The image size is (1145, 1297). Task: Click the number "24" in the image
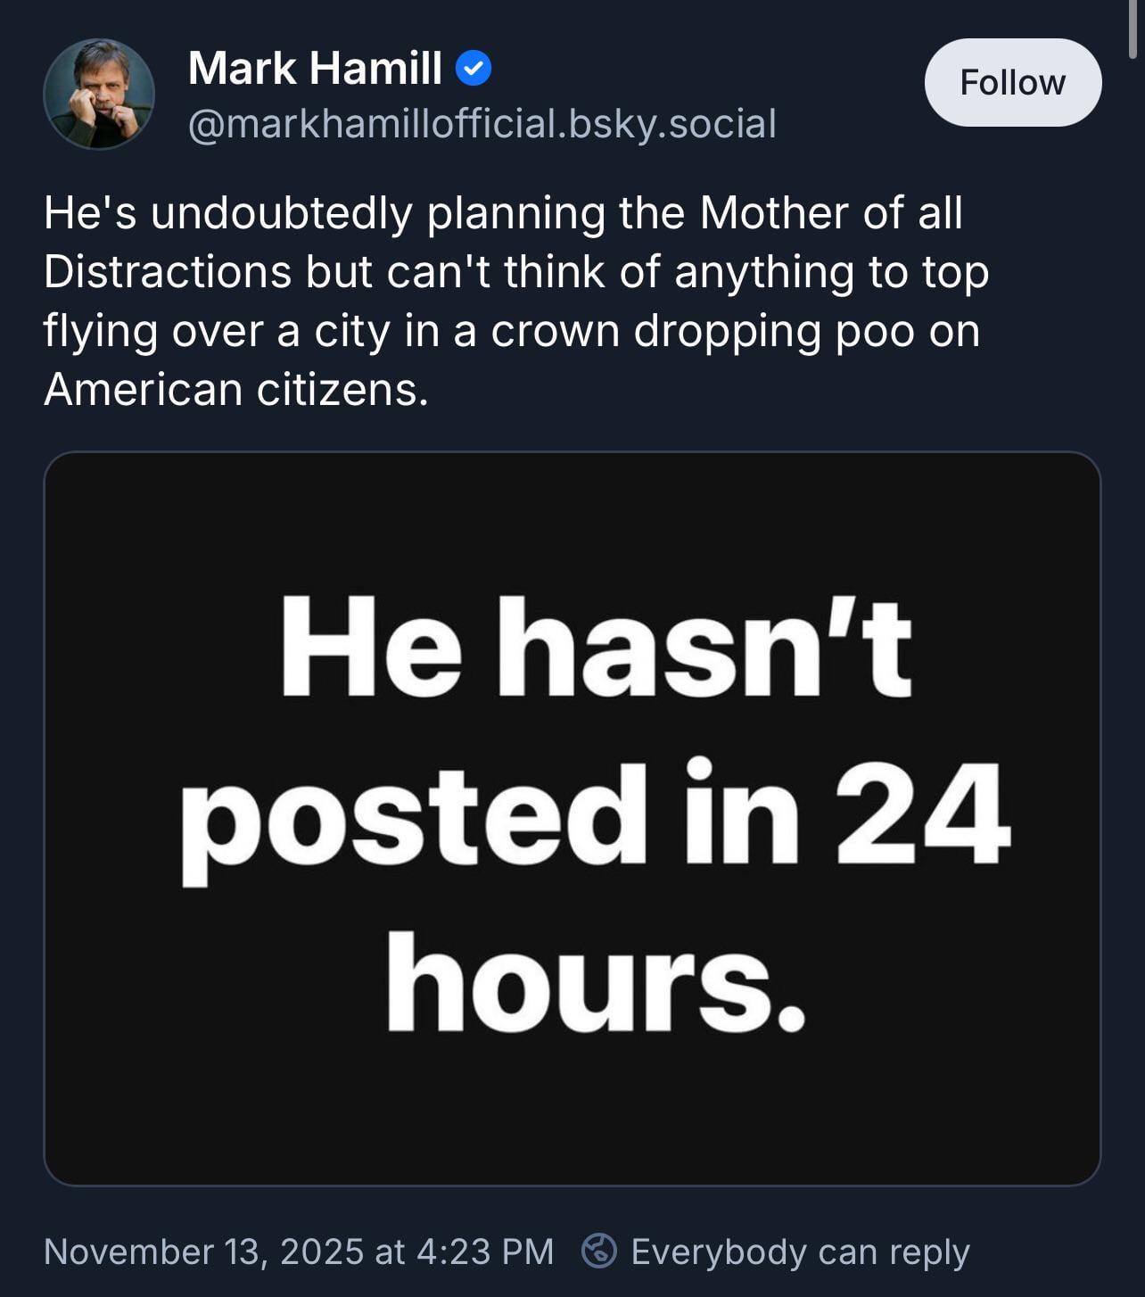point(922,813)
